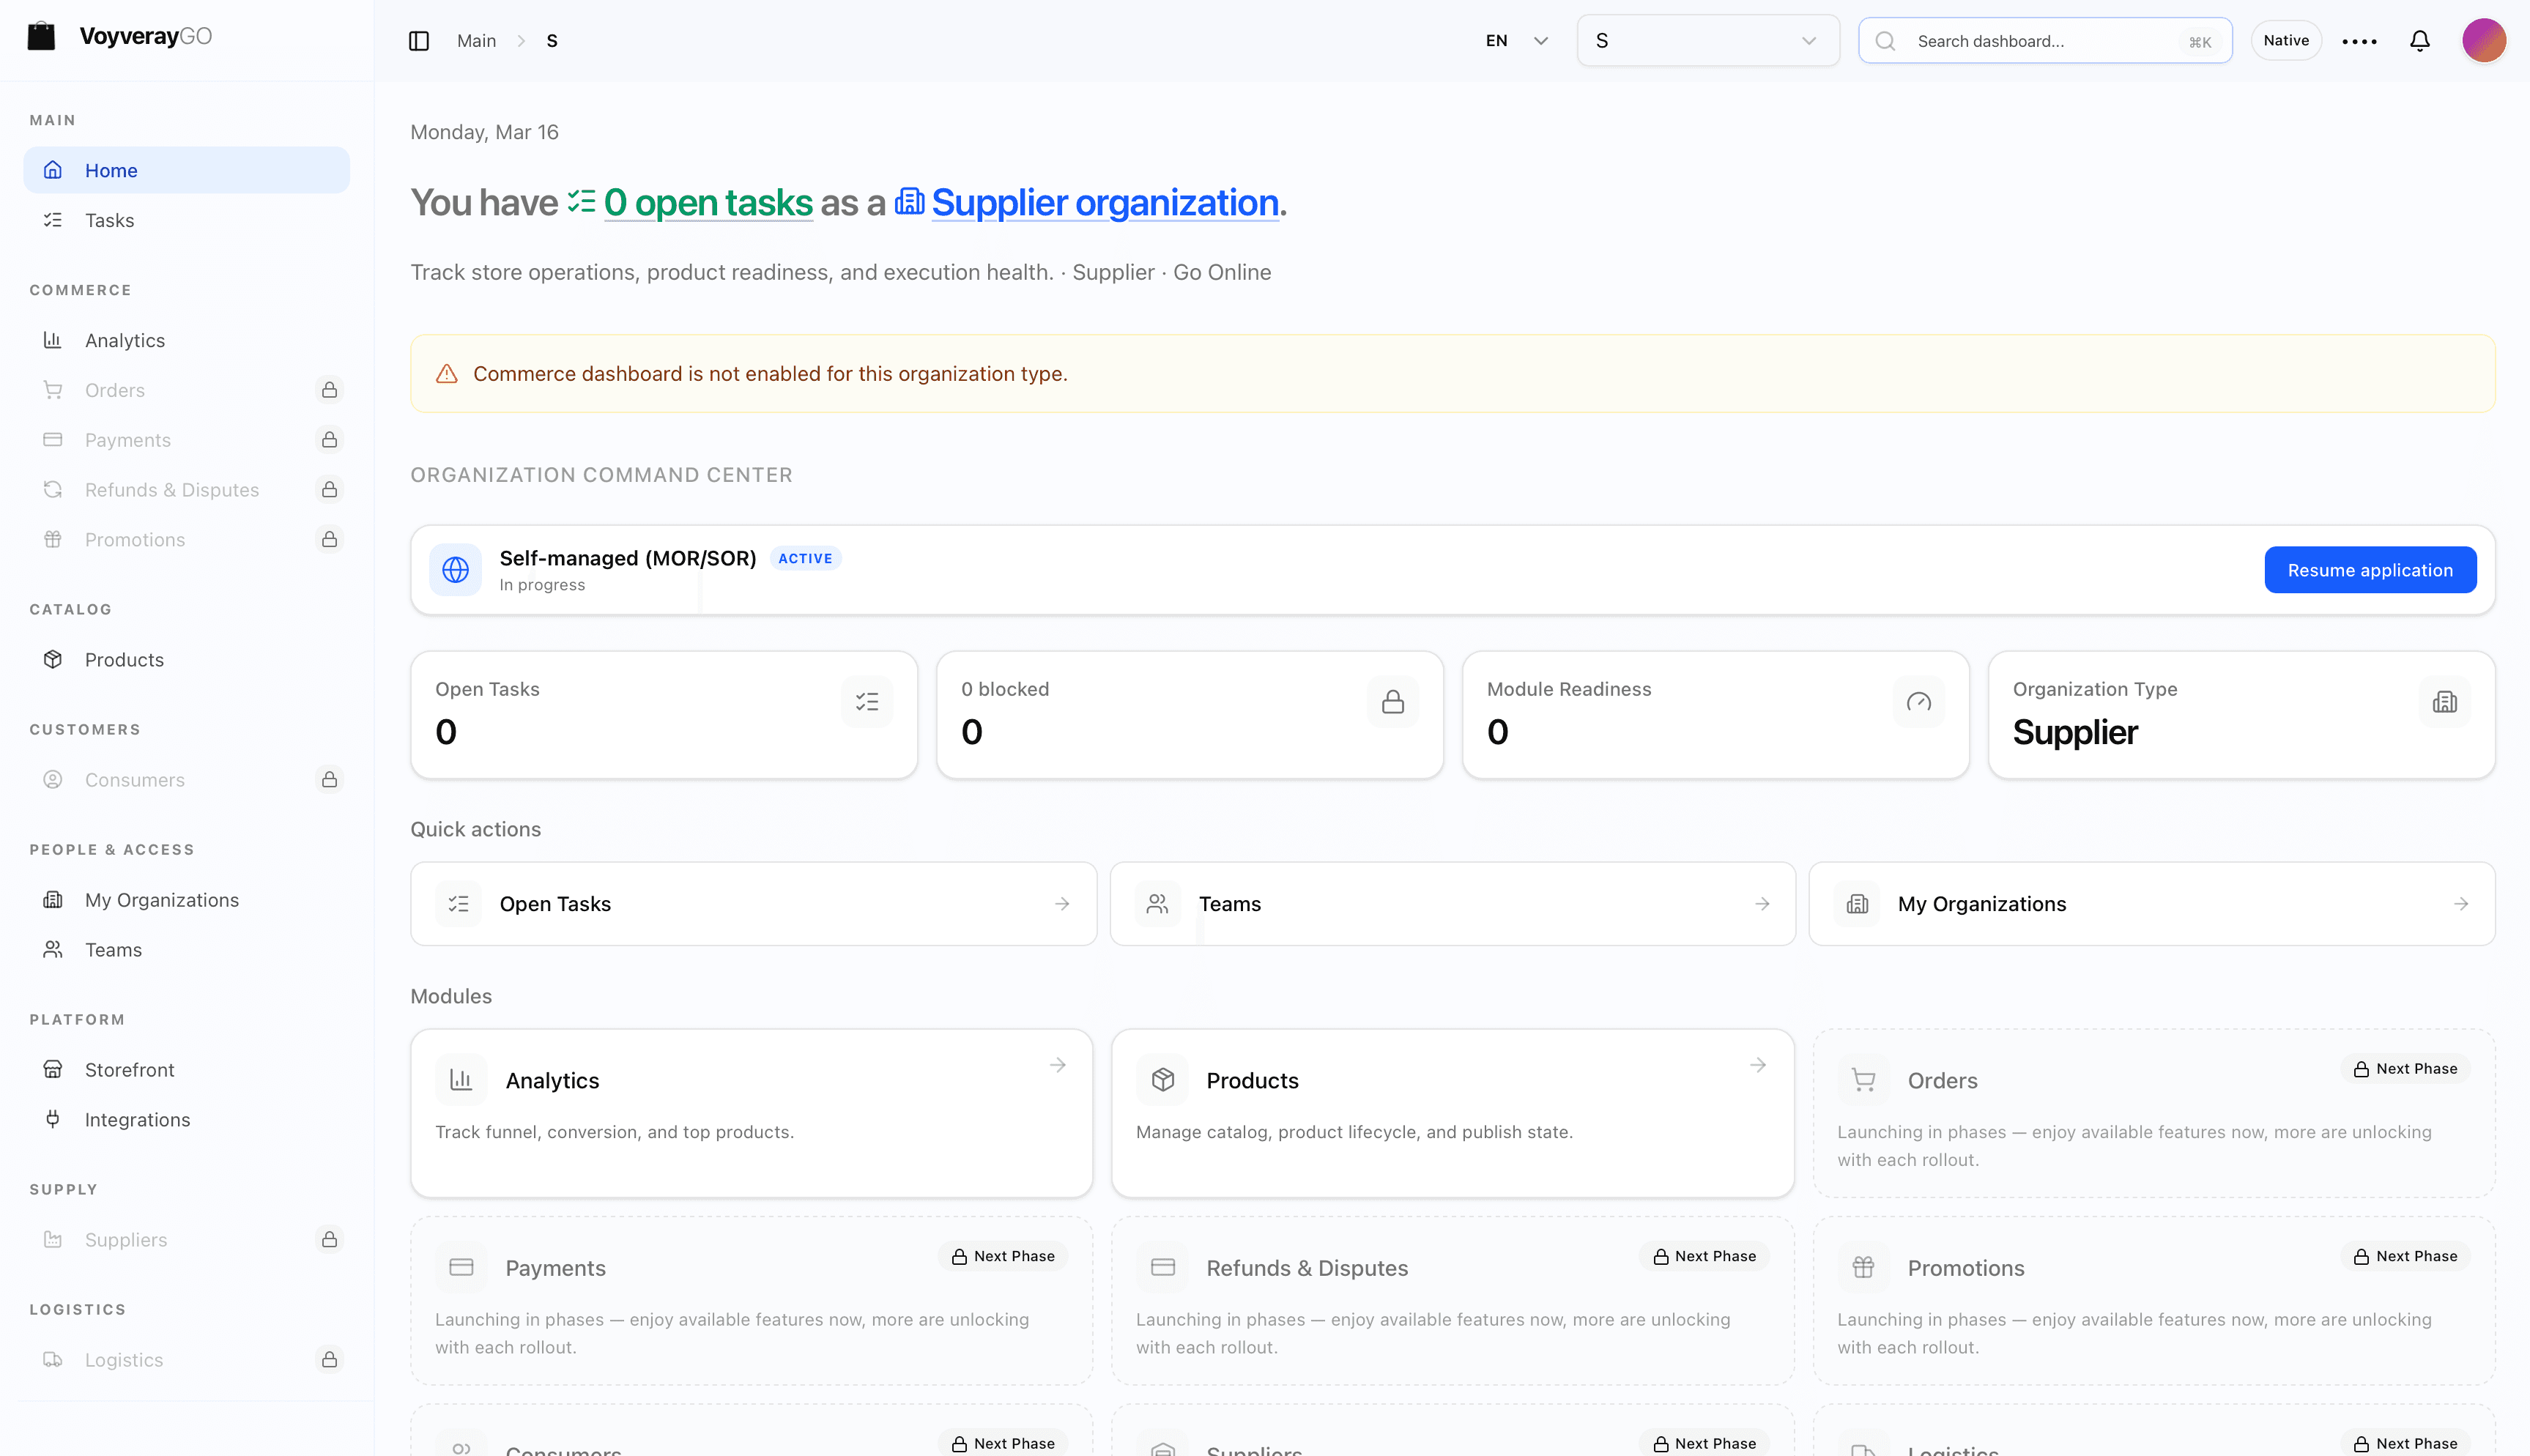Select locked Suppliers sidebar item
This screenshot has height=1456, width=2530.
click(x=187, y=1240)
